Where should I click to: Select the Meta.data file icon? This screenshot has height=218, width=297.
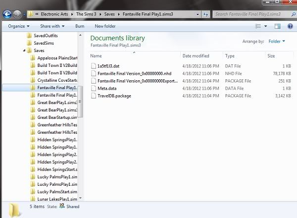click(x=94, y=88)
